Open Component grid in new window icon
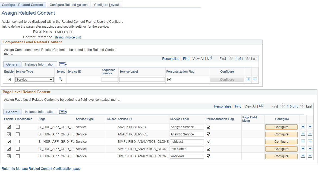The image size is (318, 172). click(209, 58)
